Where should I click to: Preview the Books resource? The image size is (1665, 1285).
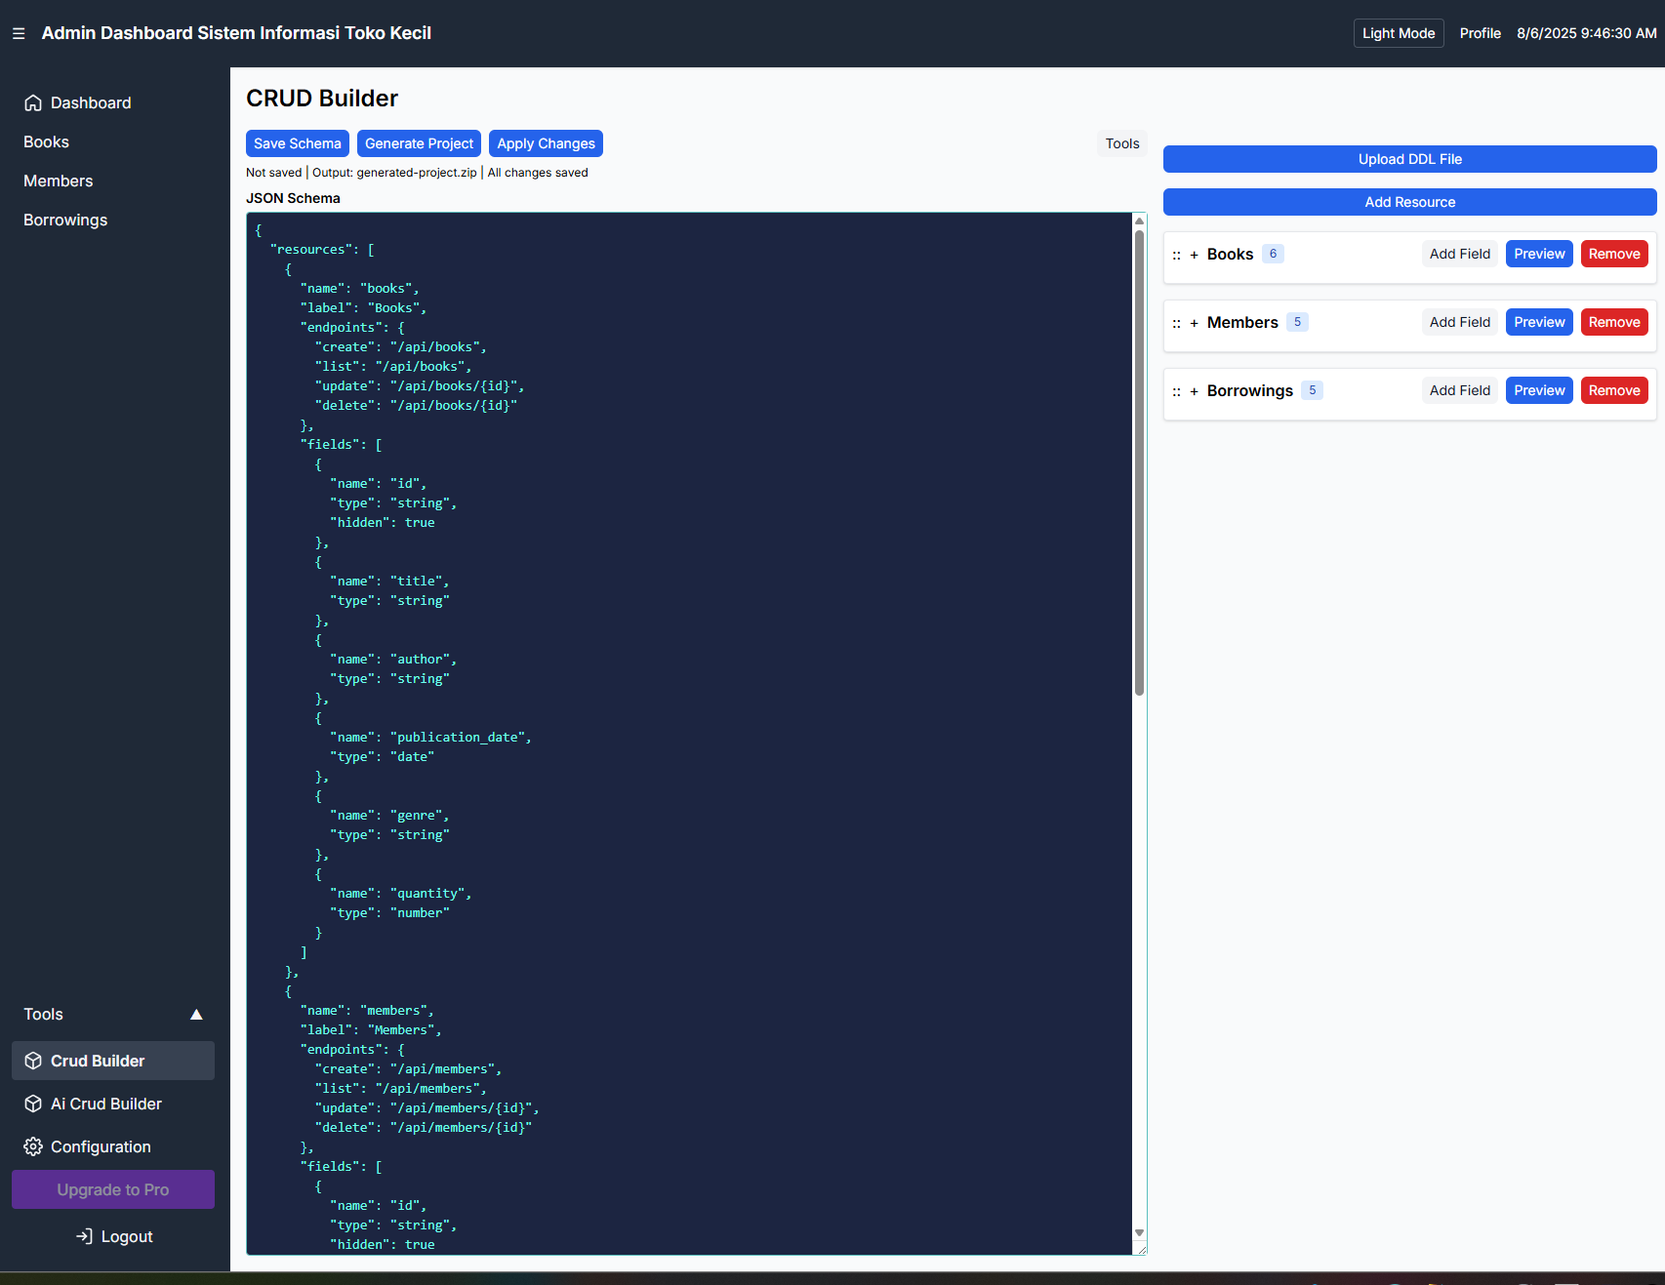(x=1539, y=254)
